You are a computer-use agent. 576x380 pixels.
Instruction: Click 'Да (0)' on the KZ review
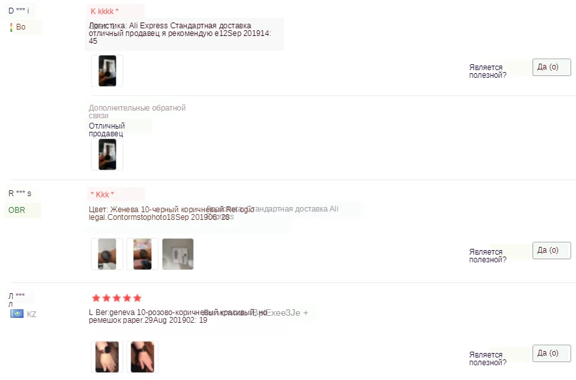pyautogui.click(x=552, y=353)
